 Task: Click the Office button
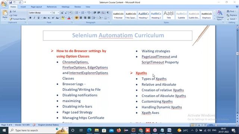pyautogui.click(x=4, y=4)
